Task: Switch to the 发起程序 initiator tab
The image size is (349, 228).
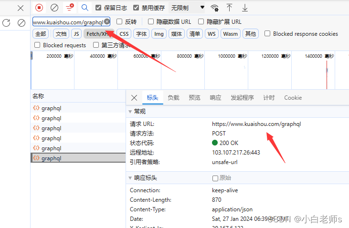Action: [x=242, y=98]
